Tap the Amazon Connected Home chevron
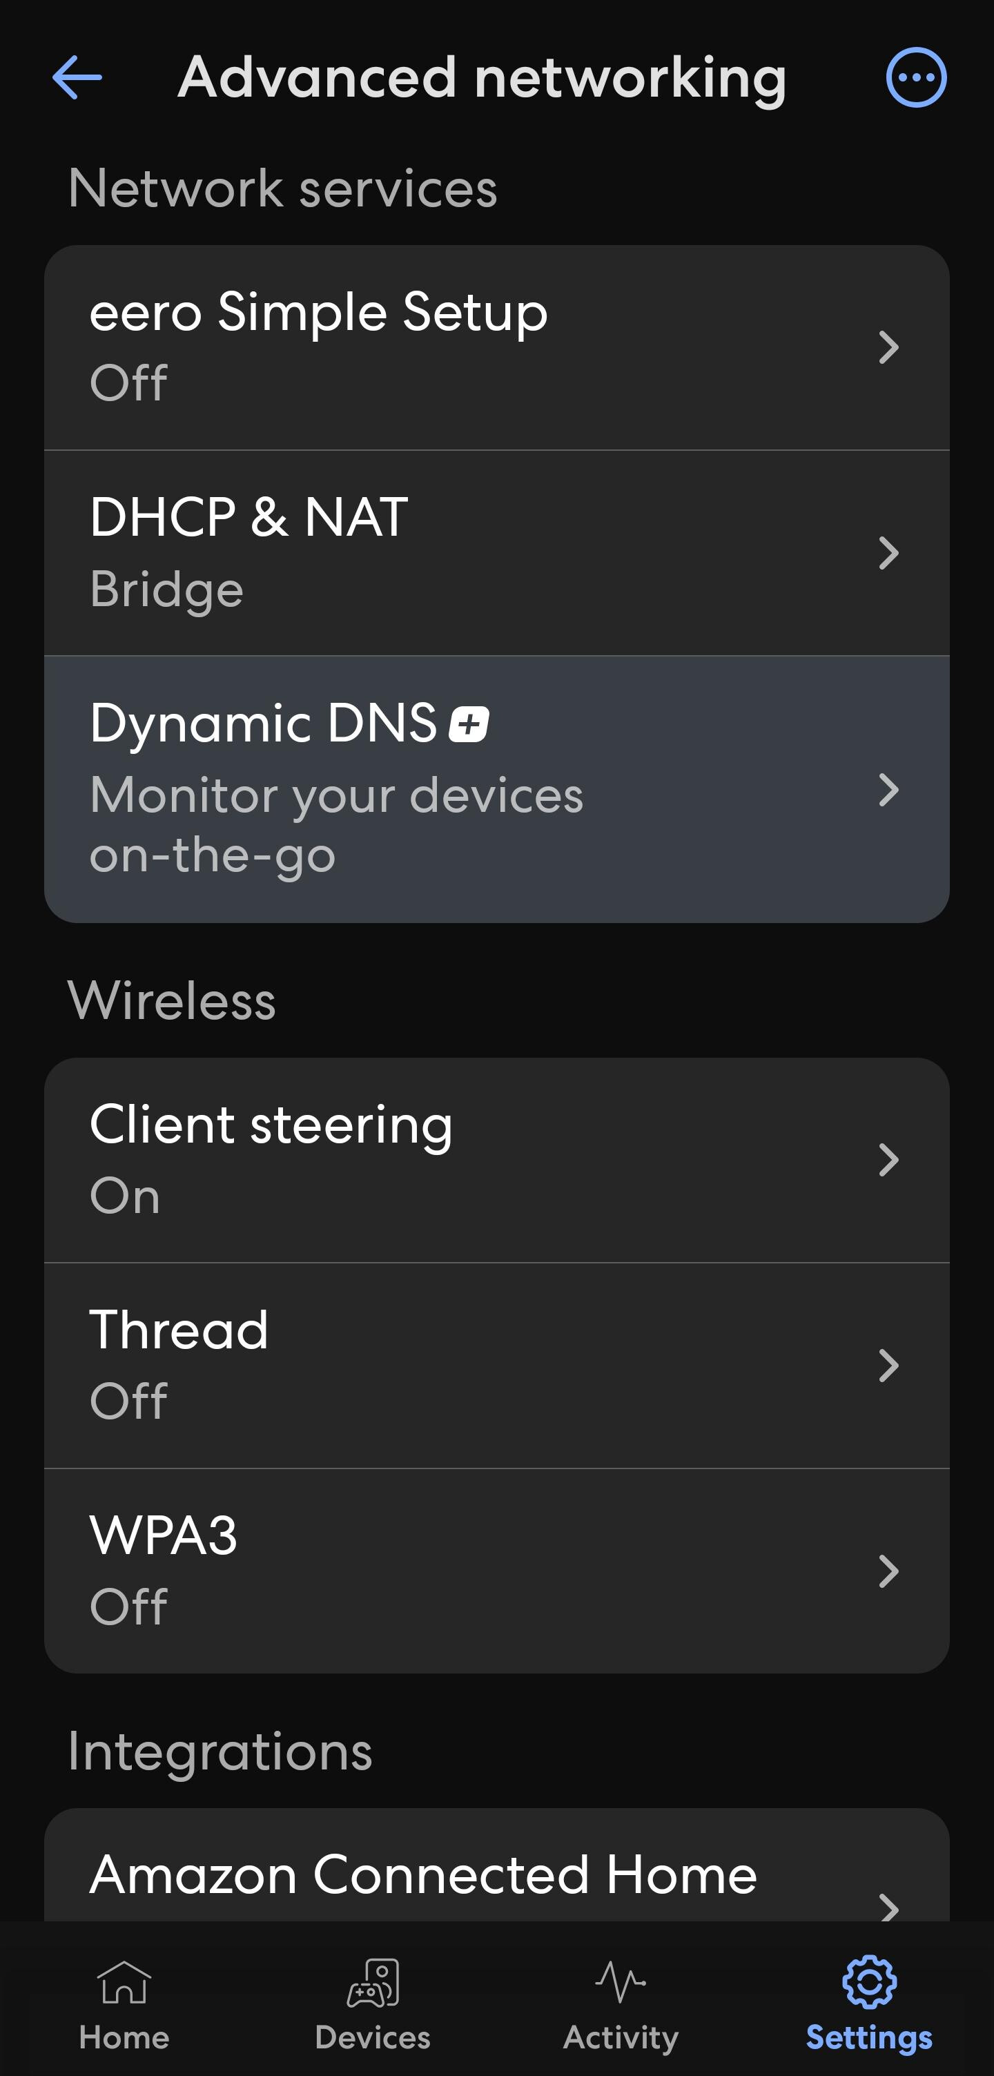Screen dimensions: 994x2076 tap(888, 1907)
